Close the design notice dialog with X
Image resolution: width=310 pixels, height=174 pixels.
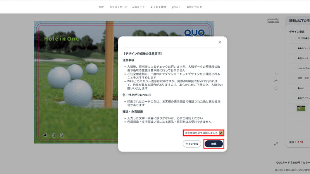pos(220,42)
